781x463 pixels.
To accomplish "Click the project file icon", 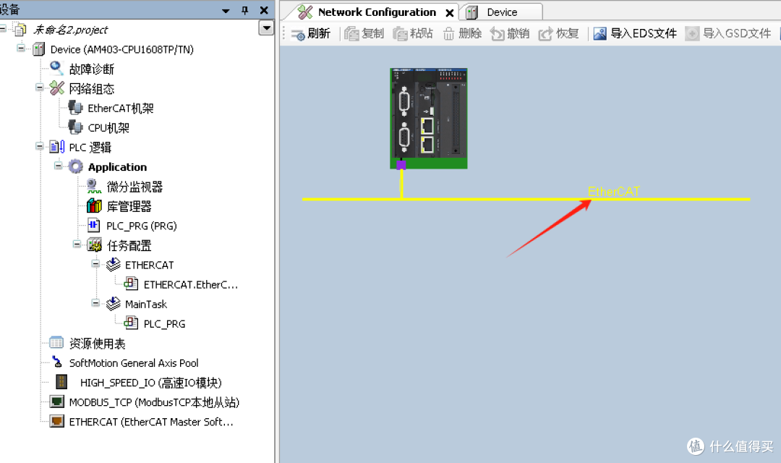I will pyautogui.click(x=20, y=30).
